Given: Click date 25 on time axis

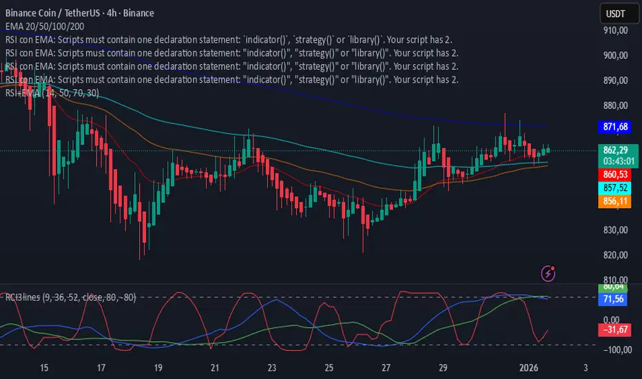Looking at the screenshot, I should click(x=329, y=368).
